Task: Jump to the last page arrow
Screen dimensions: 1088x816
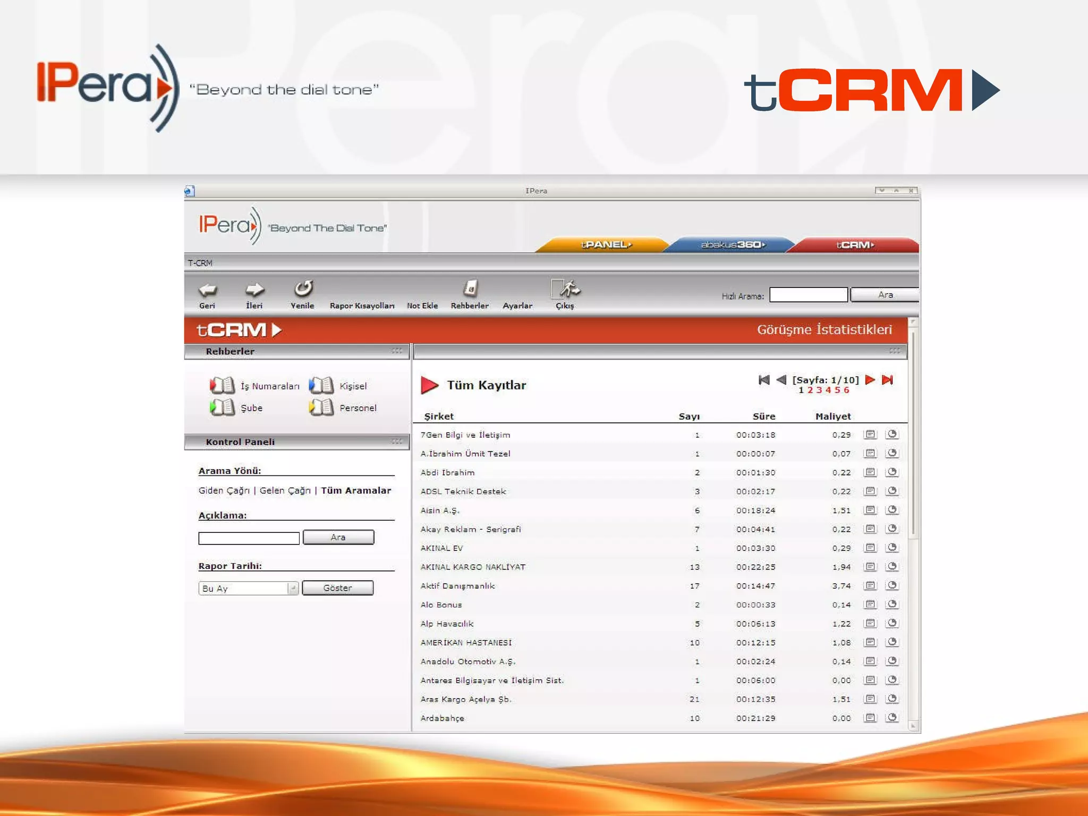Action: [887, 380]
